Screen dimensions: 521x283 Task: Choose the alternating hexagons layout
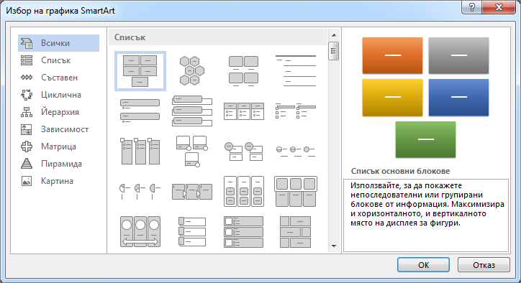pyautogui.click(x=192, y=70)
